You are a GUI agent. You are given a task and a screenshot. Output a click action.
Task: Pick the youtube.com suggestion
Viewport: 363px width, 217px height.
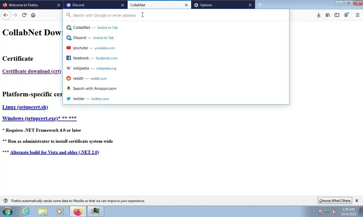tap(176, 48)
